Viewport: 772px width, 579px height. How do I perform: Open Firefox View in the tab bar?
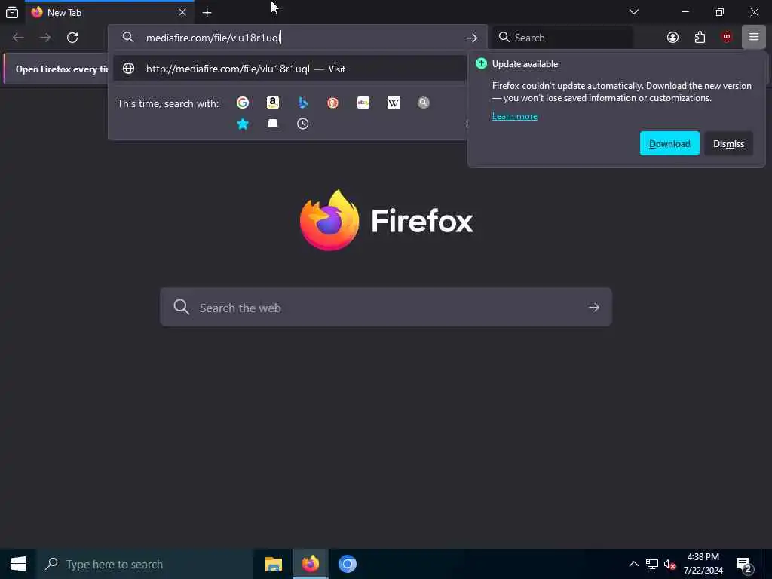point(12,12)
